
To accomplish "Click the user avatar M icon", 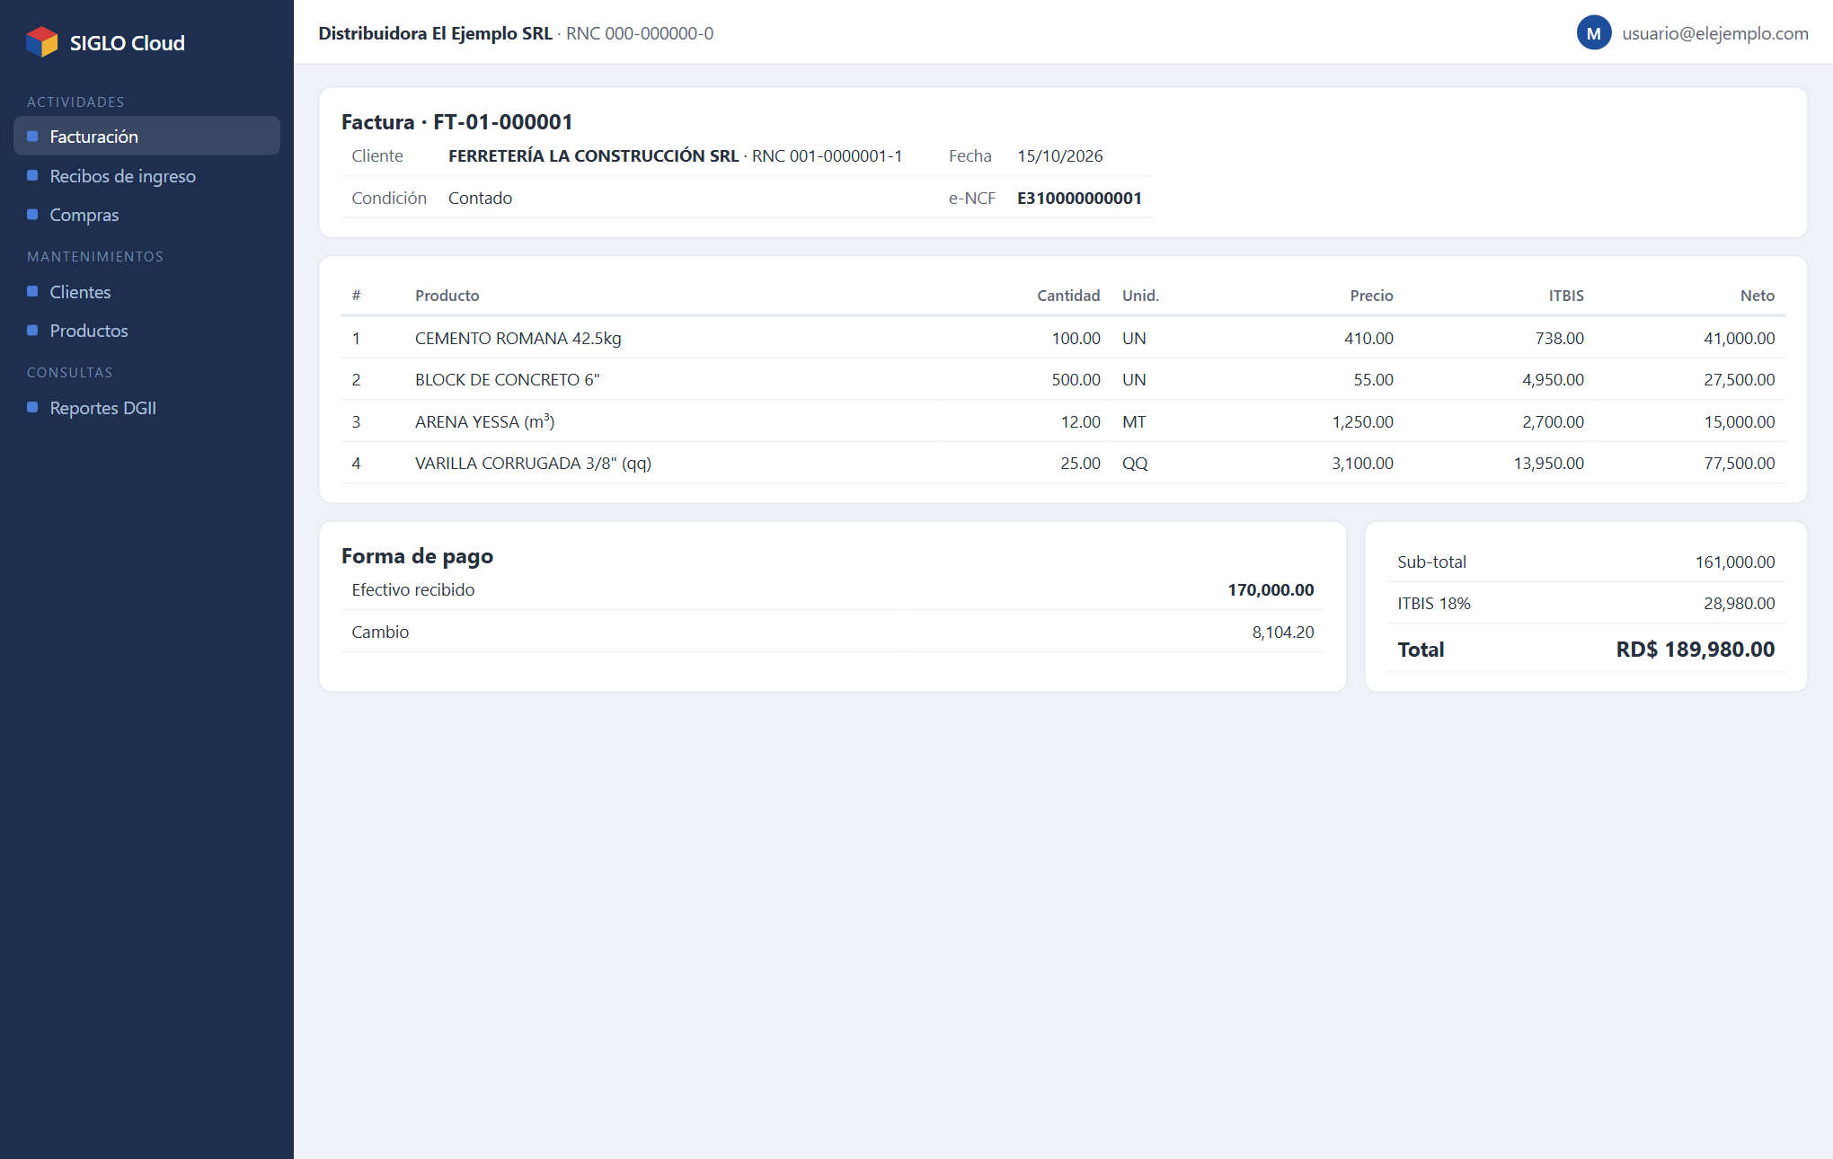I will click(1593, 33).
